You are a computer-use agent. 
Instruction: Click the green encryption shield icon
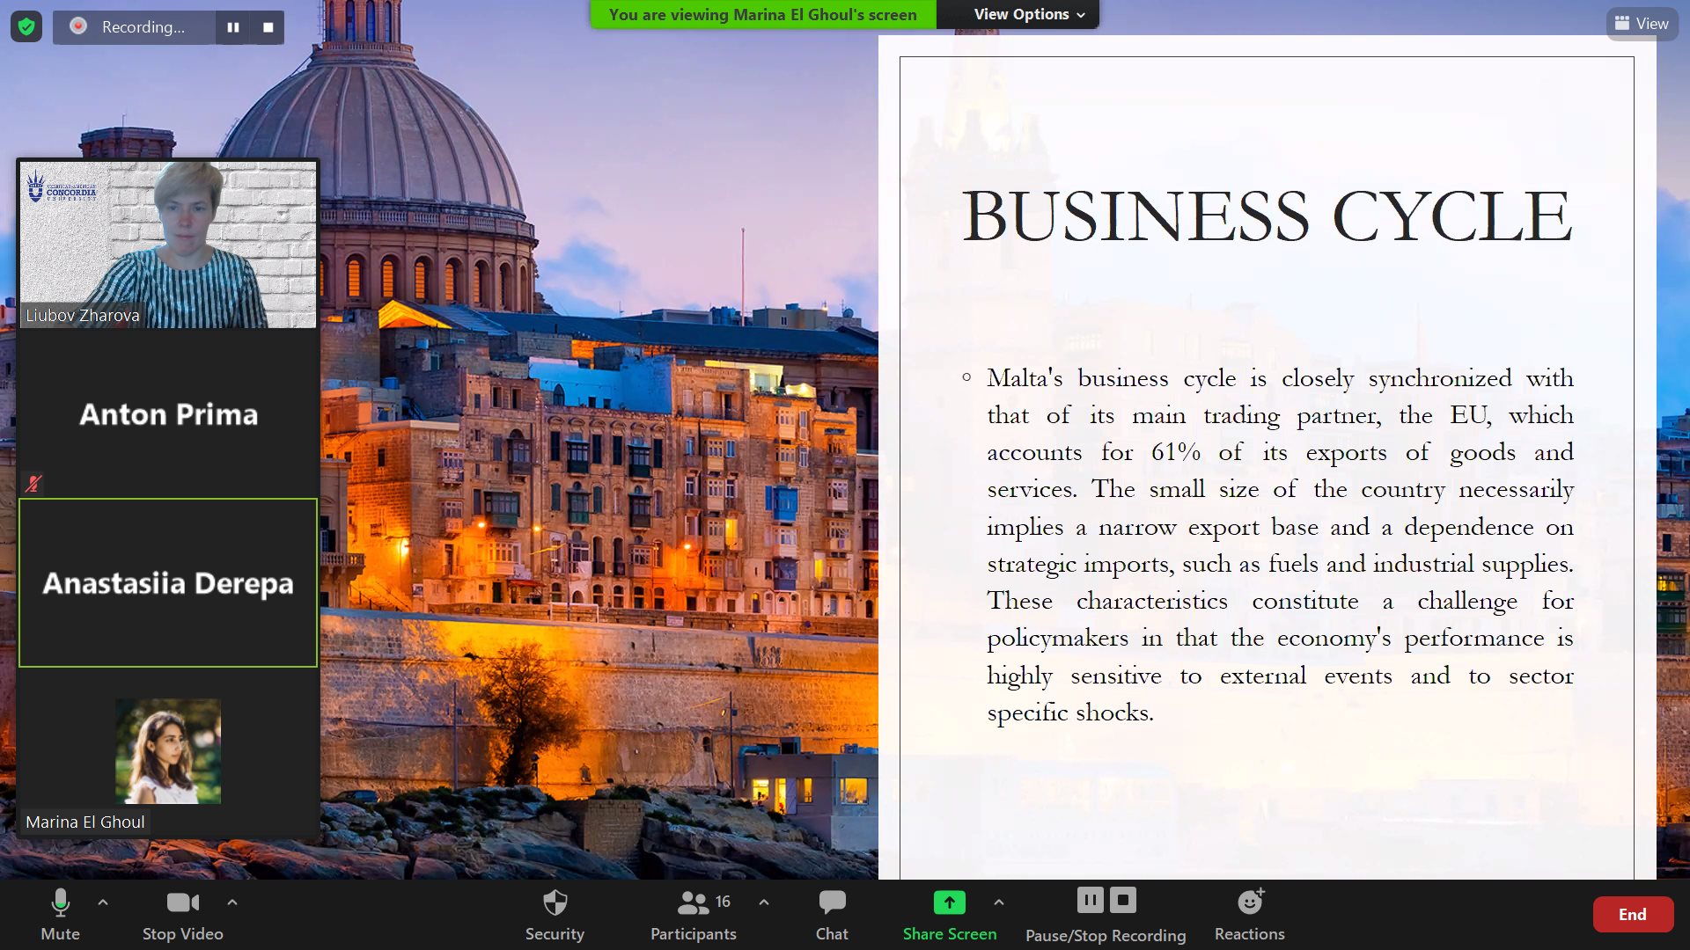pyautogui.click(x=26, y=27)
